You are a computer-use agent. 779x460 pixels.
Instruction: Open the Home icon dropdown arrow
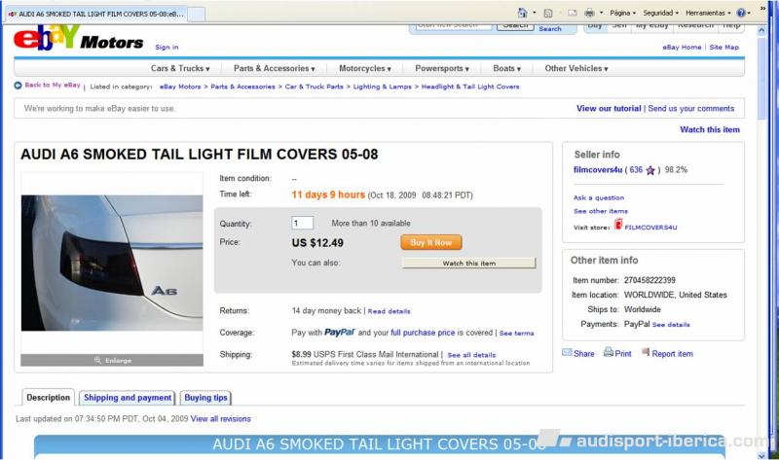(x=535, y=13)
